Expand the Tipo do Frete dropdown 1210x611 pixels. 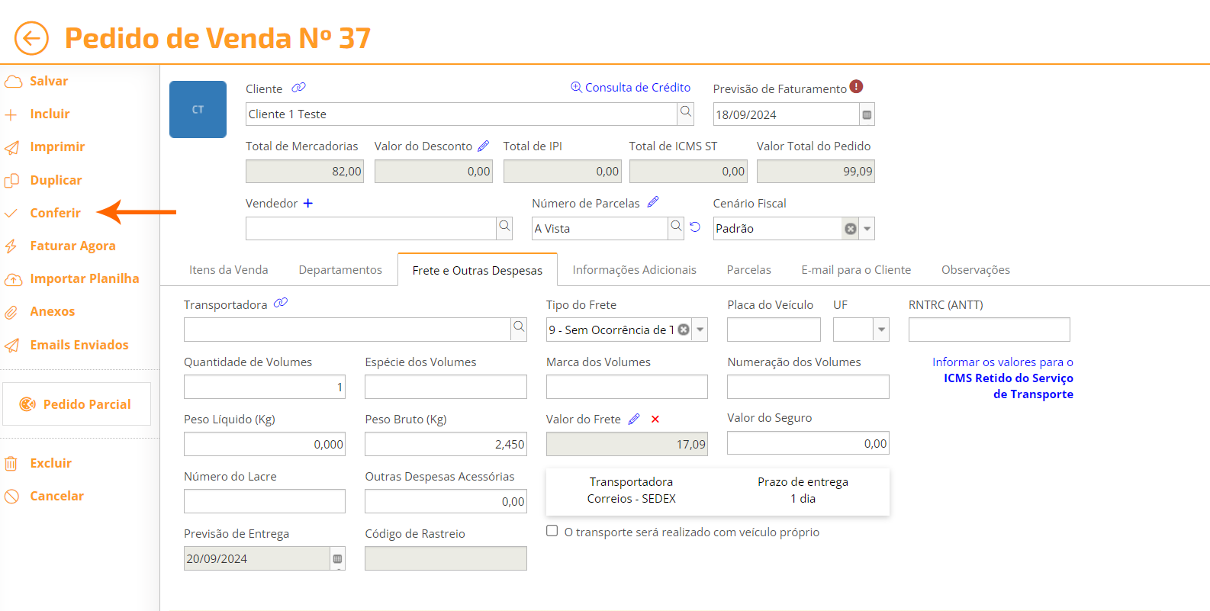click(x=700, y=330)
